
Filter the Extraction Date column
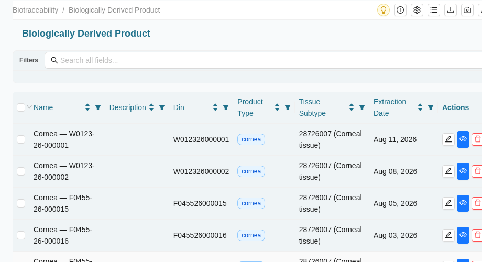(x=430, y=107)
